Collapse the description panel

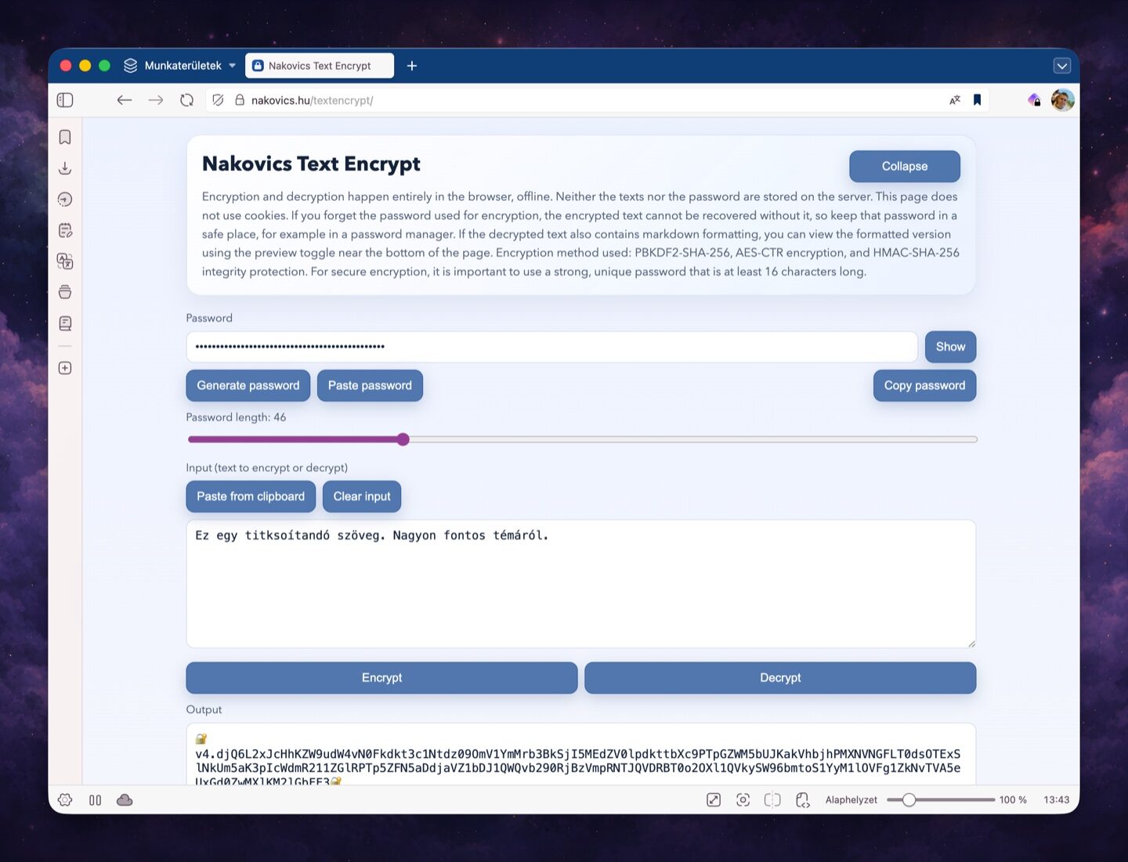click(x=905, y=166)
